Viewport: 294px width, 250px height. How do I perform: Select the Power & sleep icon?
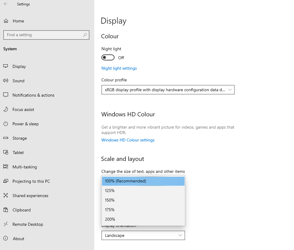(6, 124)
